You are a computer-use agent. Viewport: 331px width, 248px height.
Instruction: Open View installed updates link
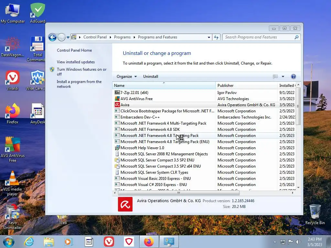pos(76,62)
